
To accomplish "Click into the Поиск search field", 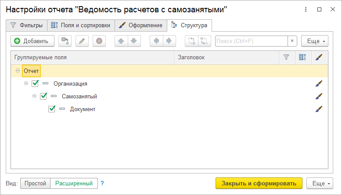I will [251, 41].
